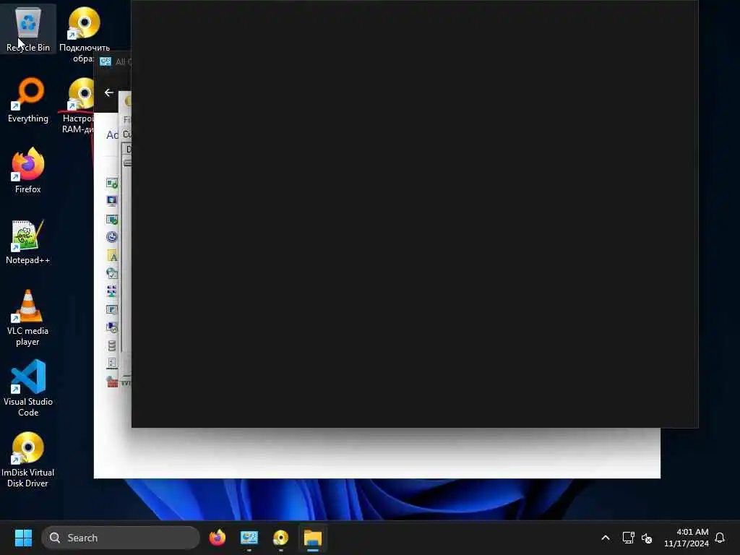Select the Notepad++ desktop shortcut

28,241
